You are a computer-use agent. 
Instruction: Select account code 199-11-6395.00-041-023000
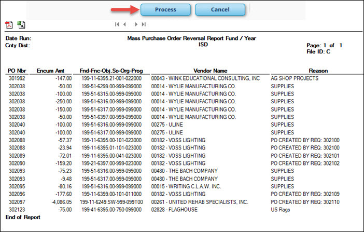point(111,156)
